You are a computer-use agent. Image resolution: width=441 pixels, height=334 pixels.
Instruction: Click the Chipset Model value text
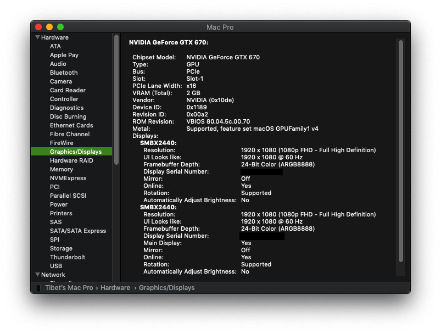click(x=223, y=57)
